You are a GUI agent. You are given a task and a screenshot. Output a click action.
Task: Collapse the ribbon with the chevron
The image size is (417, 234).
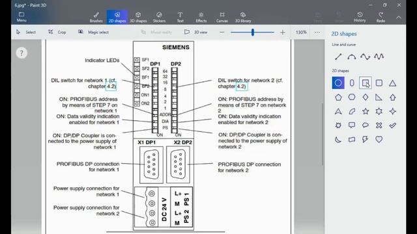pyautogui.click(x=399, y=18)
